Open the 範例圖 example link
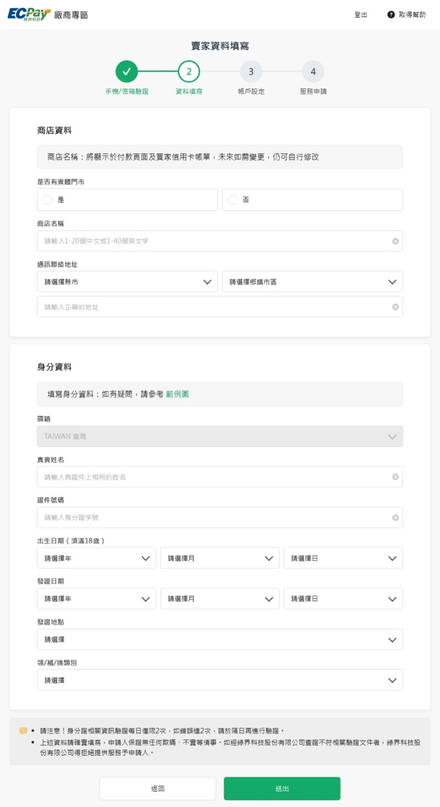This screenshot has height=807, width=440. (x=177, y=394)
